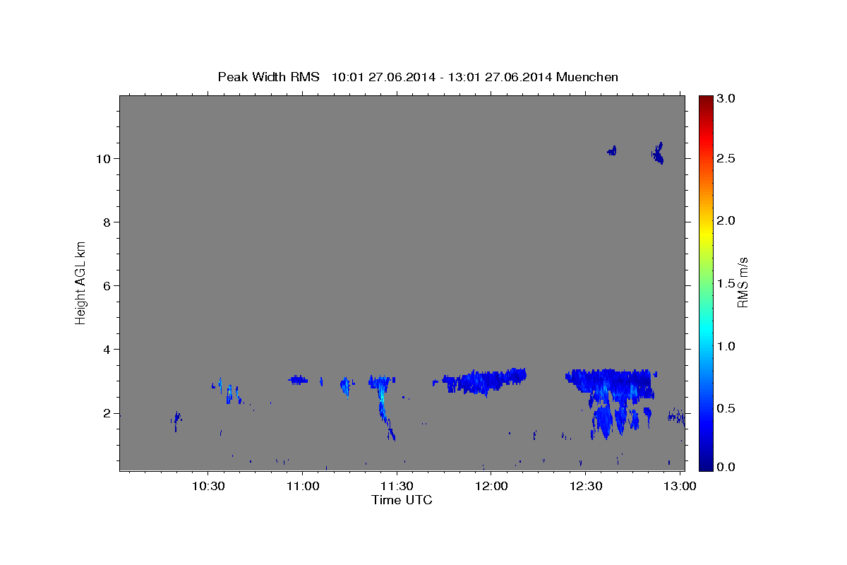Select the 'Time UTC' axis label

[x=402, y=500]
